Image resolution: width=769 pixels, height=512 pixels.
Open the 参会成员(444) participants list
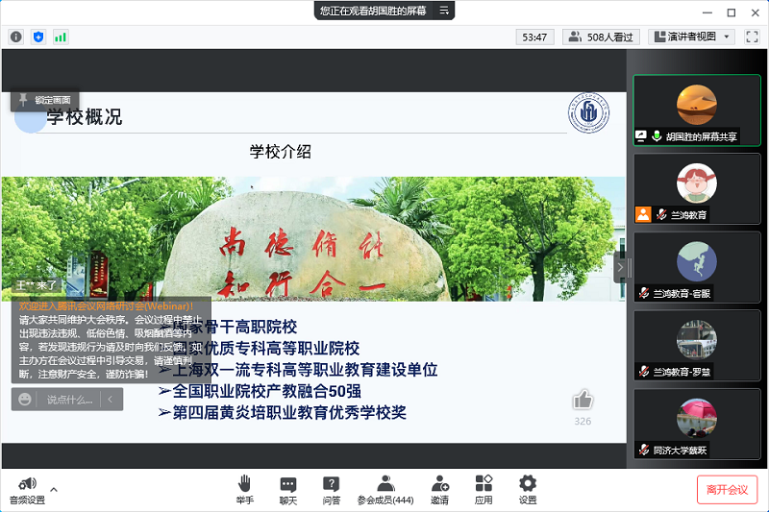click(384, 489)
